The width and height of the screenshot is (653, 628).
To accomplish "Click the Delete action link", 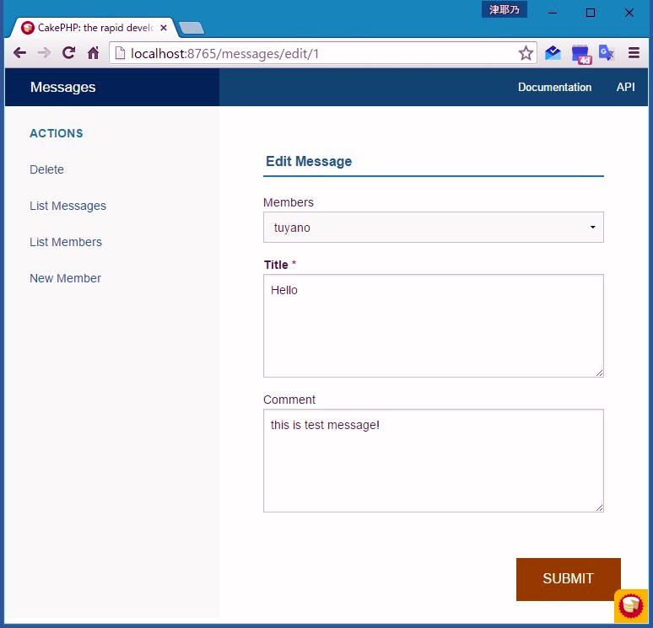I will pyautogui.click(x=46, y=169).
